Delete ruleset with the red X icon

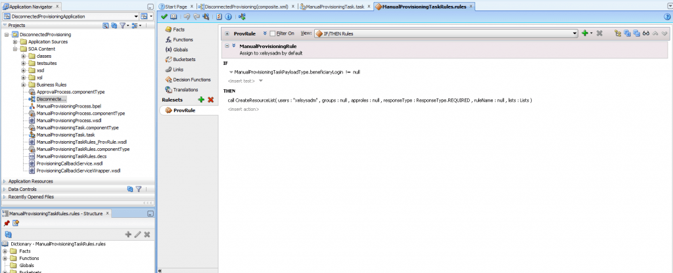[210, 99]
